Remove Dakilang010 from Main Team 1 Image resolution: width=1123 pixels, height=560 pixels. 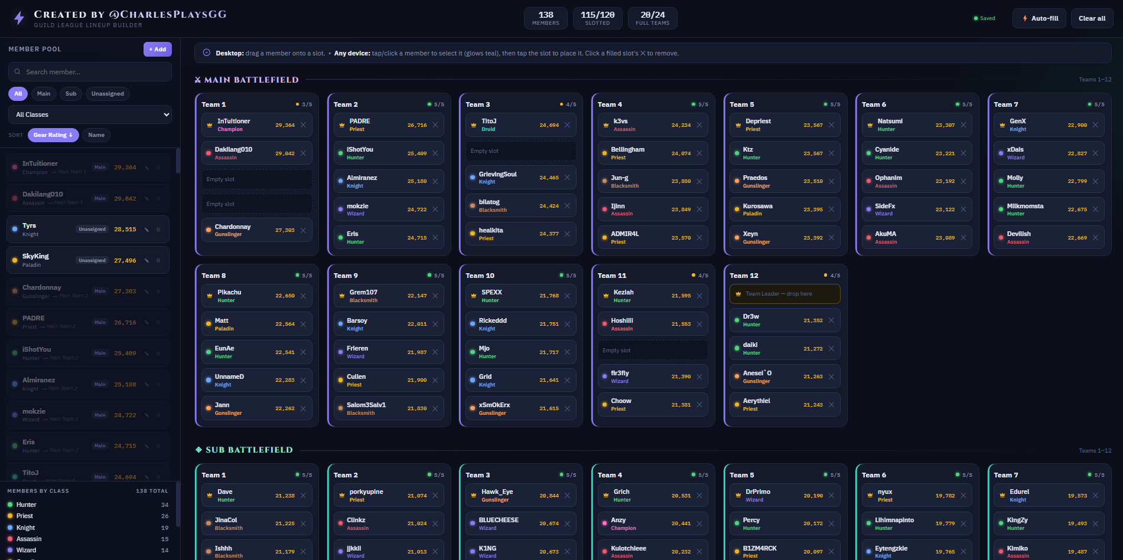303,153
